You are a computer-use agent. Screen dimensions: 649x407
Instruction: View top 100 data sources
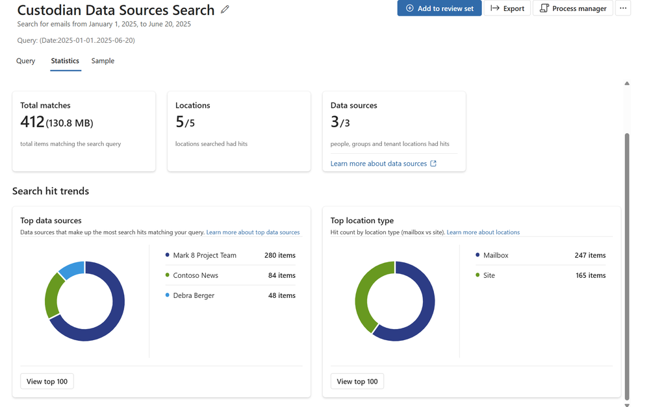click(47, 381)
